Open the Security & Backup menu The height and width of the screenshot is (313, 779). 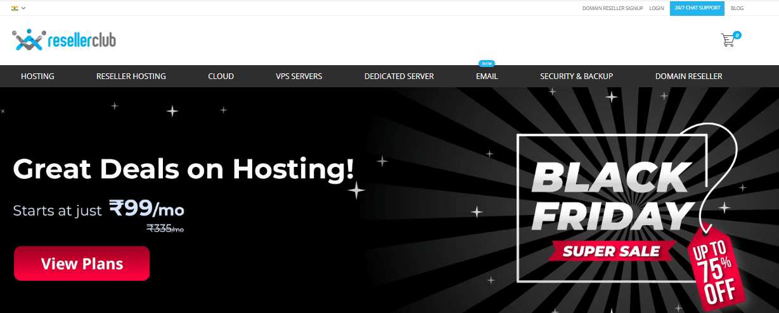click(x=577, y=76)
